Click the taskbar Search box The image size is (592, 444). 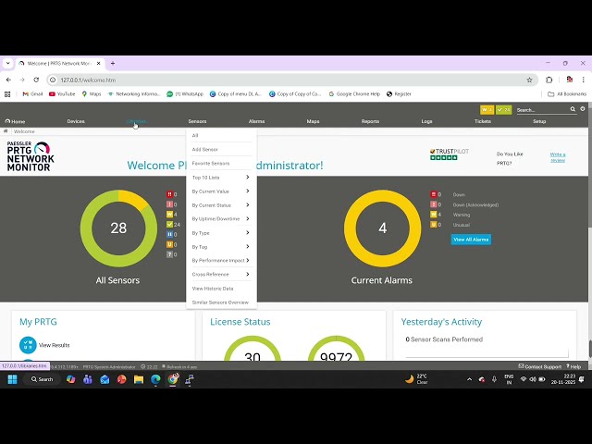[43, 379]
